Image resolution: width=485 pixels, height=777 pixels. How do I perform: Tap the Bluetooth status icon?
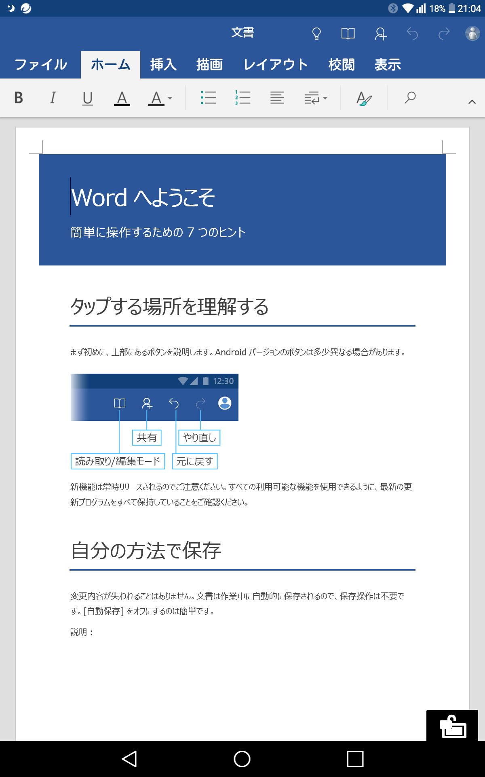(x=393, y=8)
